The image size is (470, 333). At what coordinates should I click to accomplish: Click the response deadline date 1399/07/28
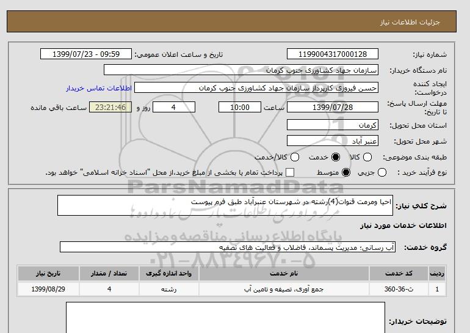pyautogui.click(x=332, y=107)
